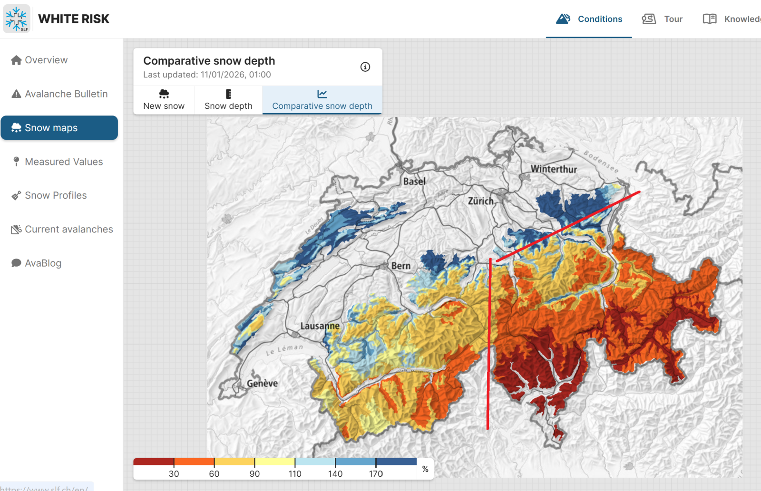Open the info icon for comparative snow depth
The width and height of the screenshot is (761, 491).
pyautogui.click(x=365, y=67)
